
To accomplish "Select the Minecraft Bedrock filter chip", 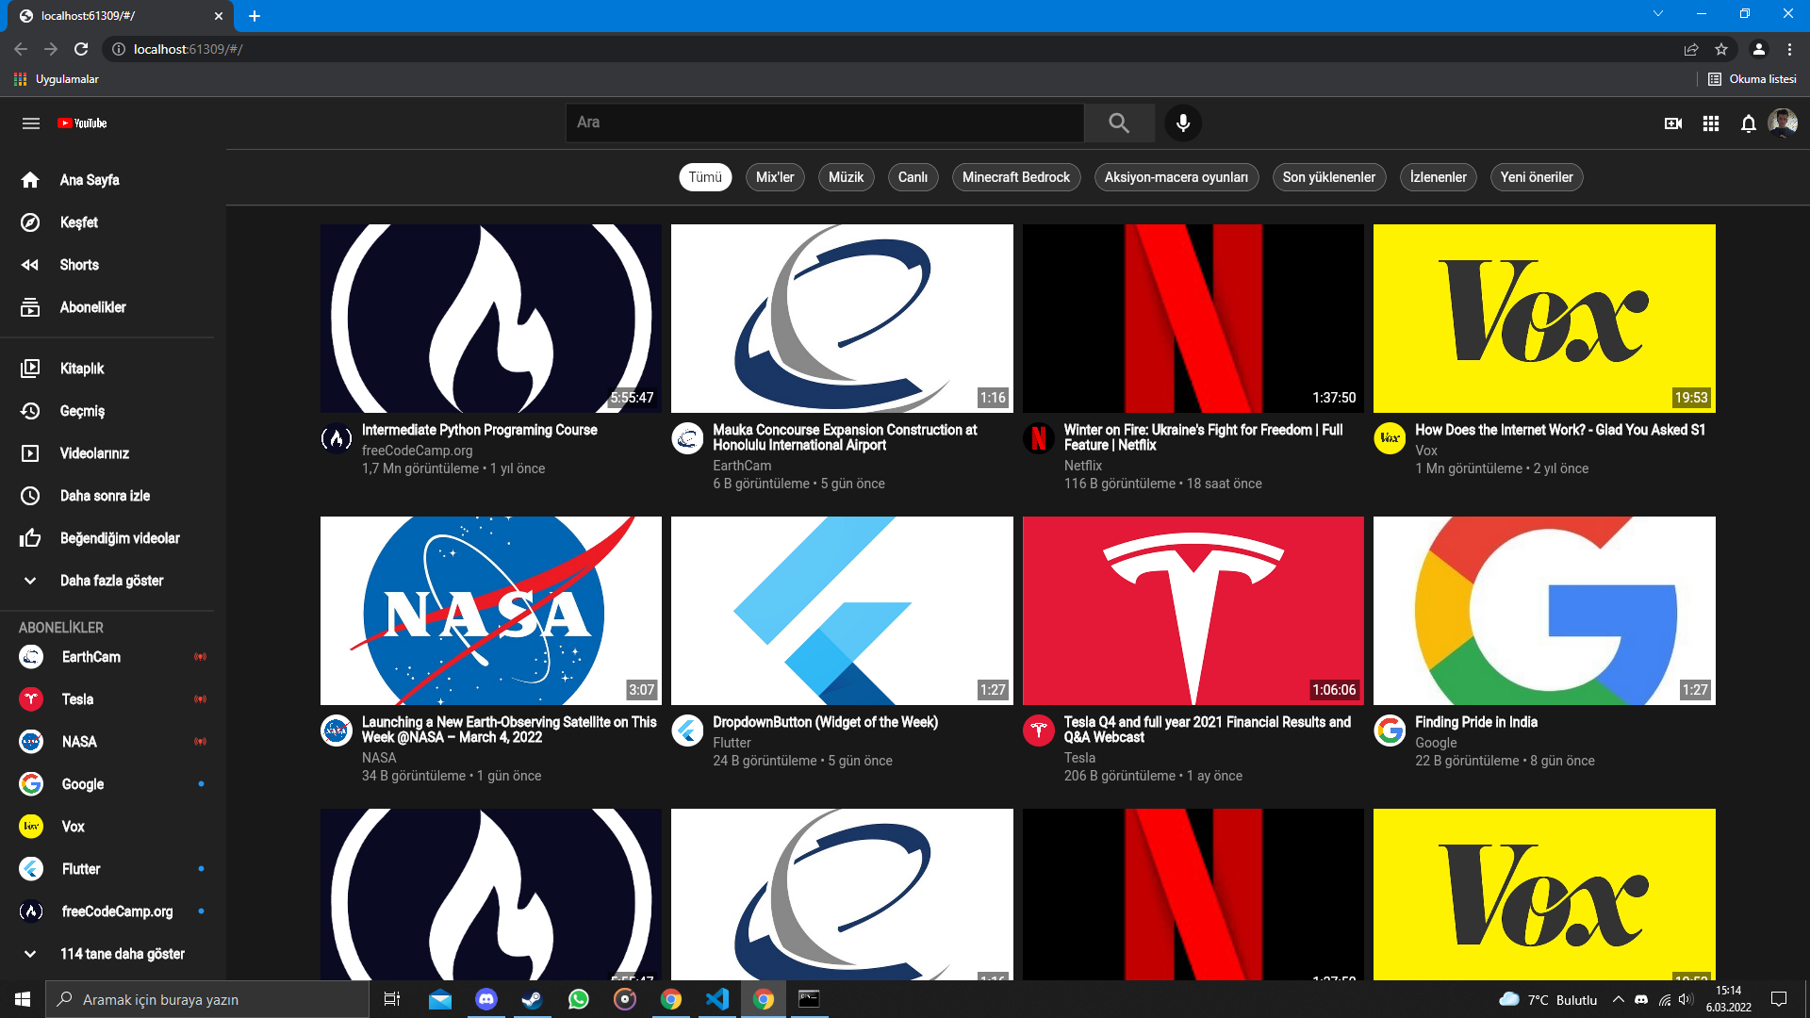I will coord(1015,177).
